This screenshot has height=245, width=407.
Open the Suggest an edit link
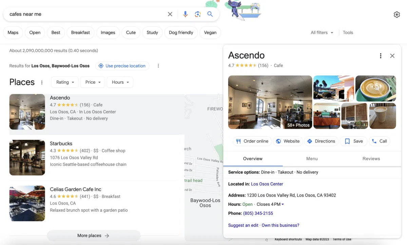pyautogui.click(x=243, y=225)
